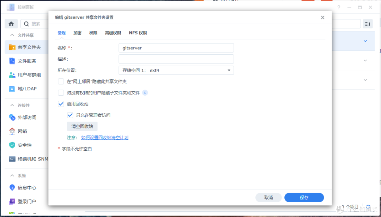Collapse the 文件共享 sidebar section
Image resolution: width=381 pixels, height=217 pixels.
click(x=12, y=35)
